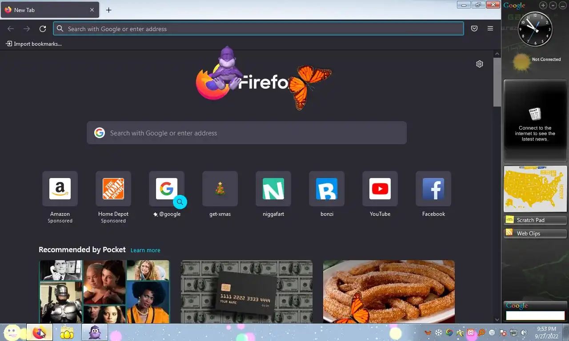Focus the Google sidebar search field
569x341 pixels.
tap(535, 316)
